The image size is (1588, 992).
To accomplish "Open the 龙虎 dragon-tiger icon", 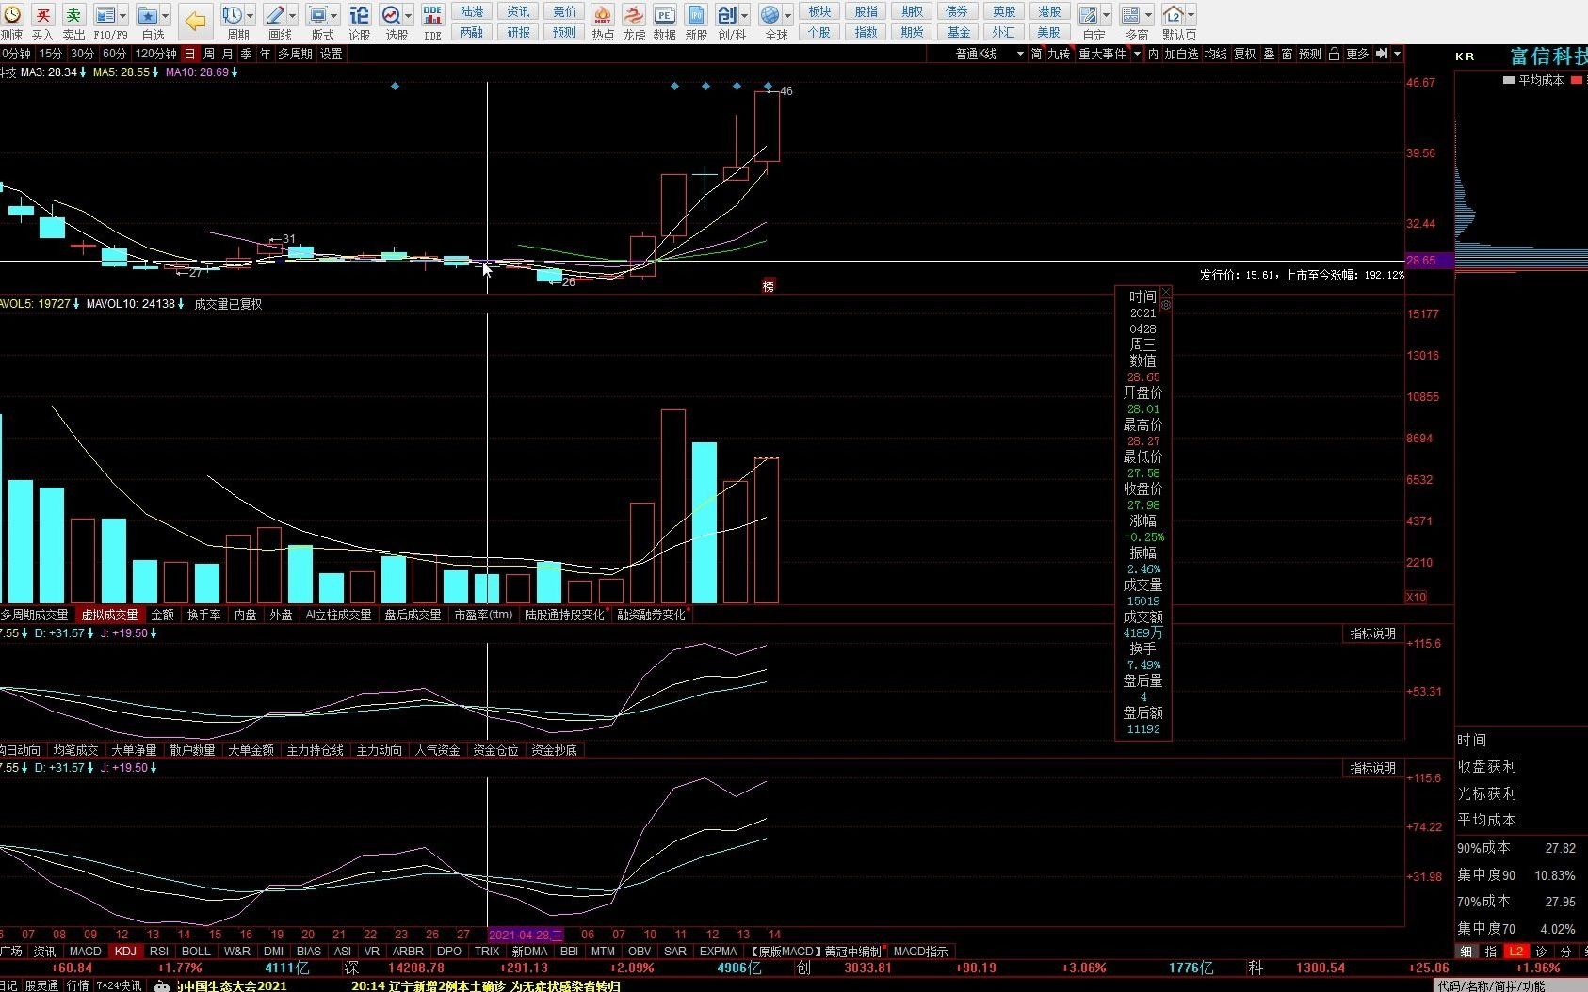I will [x=634, y=15].
